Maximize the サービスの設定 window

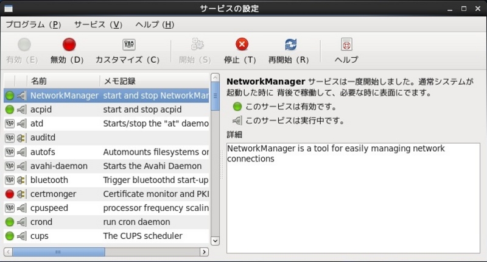[464, 9]
